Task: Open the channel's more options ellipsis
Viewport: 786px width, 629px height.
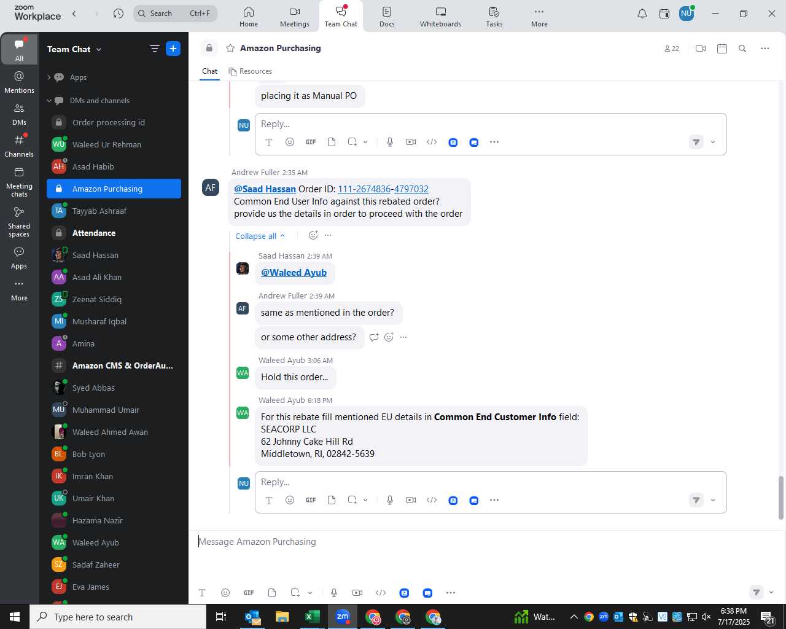Action: pos(765,49)
